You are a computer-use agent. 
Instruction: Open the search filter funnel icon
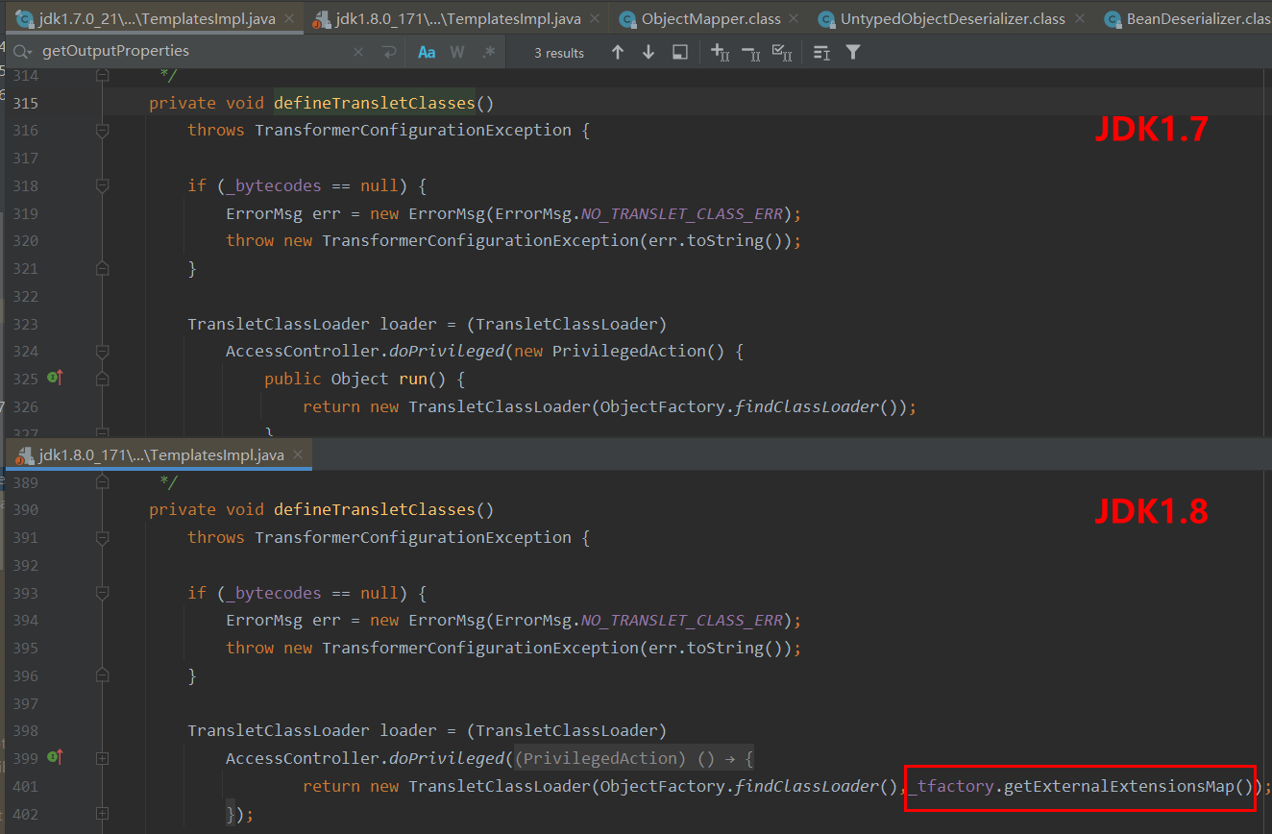[x=853, y=52]
